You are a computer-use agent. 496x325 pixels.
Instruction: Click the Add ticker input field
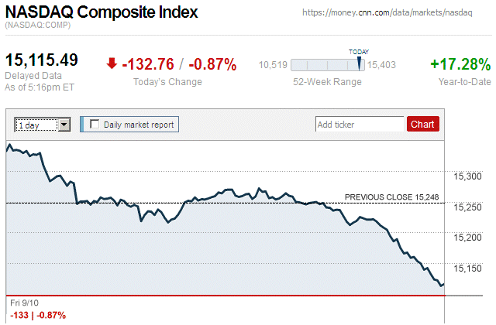(x=360, y=124)
